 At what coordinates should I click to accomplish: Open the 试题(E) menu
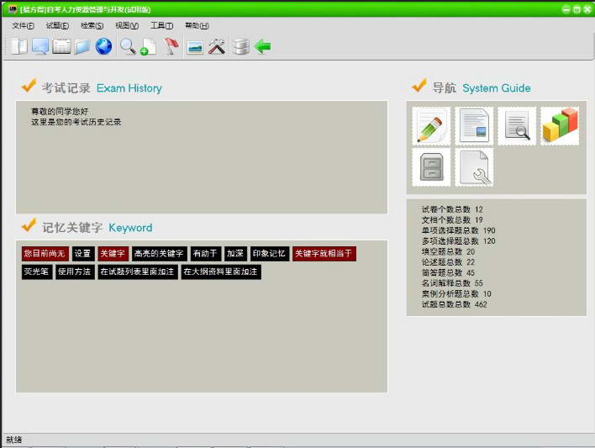[57, 25]
